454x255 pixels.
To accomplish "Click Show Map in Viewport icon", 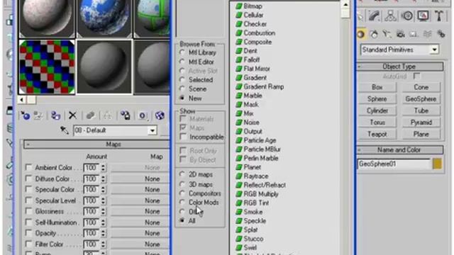I will coord(160,115).
